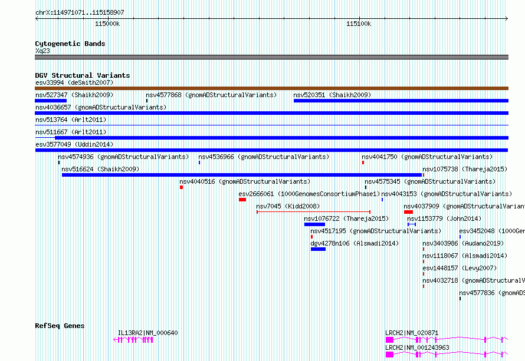Click the RefSeq Genes track title
The width and height of the screenshot is (525, 361).
pos(60,326)
